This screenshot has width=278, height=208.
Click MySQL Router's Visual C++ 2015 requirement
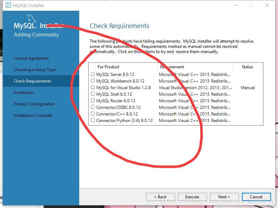point(195,101)
